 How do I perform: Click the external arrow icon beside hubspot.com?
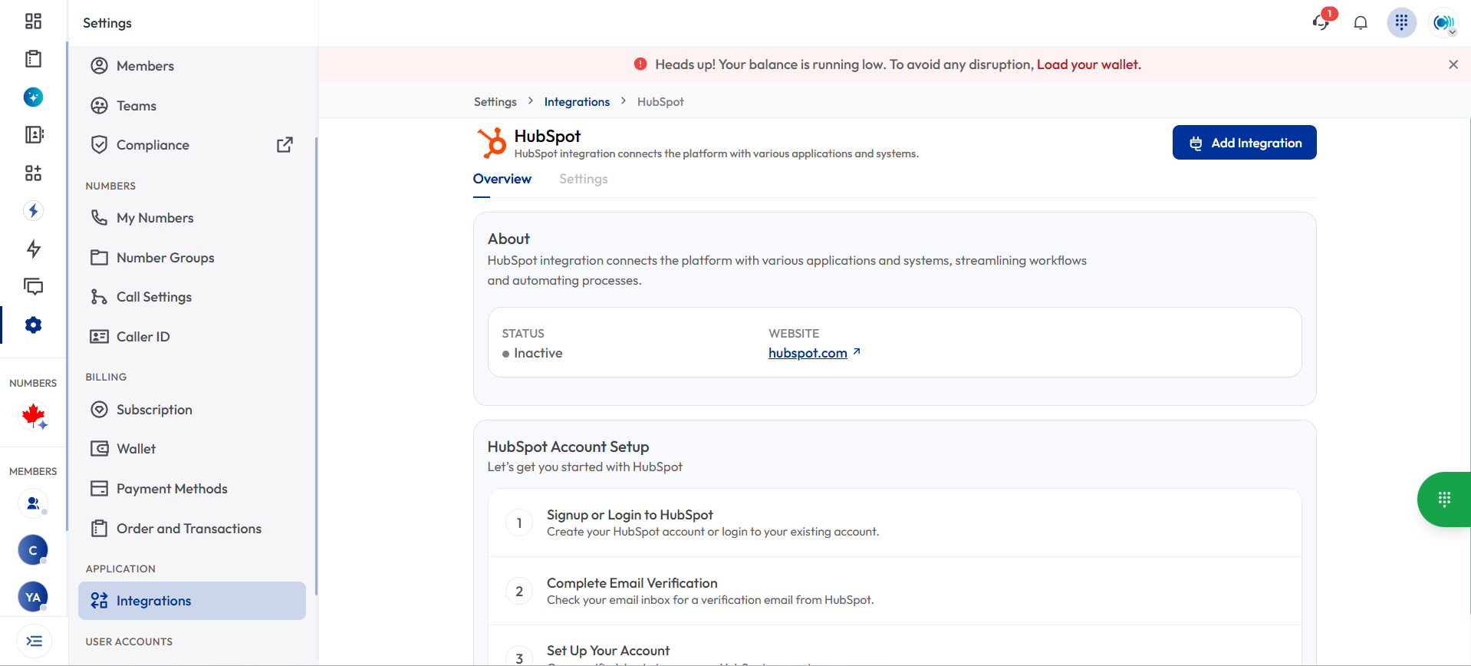tap(857, 352)
